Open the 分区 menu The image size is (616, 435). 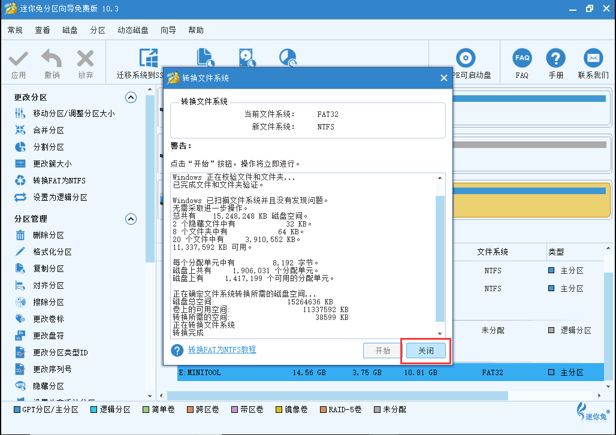click(98, 30)
